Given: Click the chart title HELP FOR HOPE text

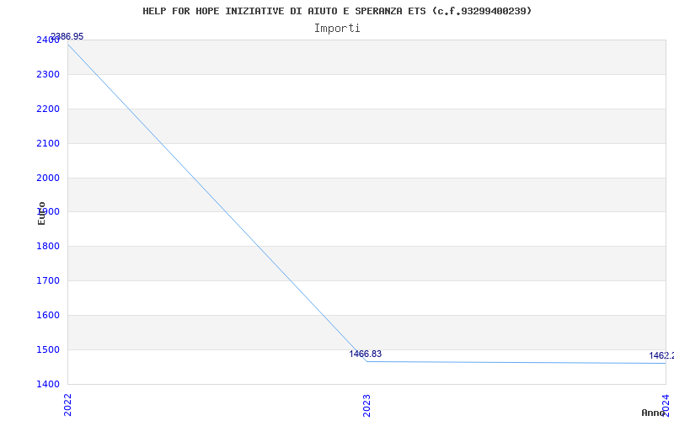Looking at the screenshot, I should pos(337,11).
